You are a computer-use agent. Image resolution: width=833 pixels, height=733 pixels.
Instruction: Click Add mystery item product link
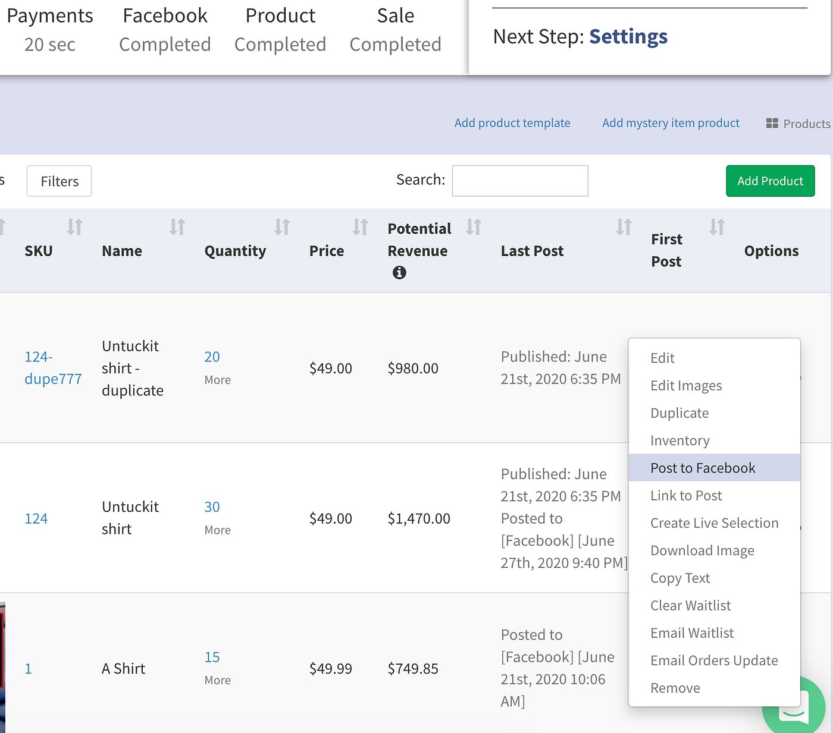(x=671, y=122)
